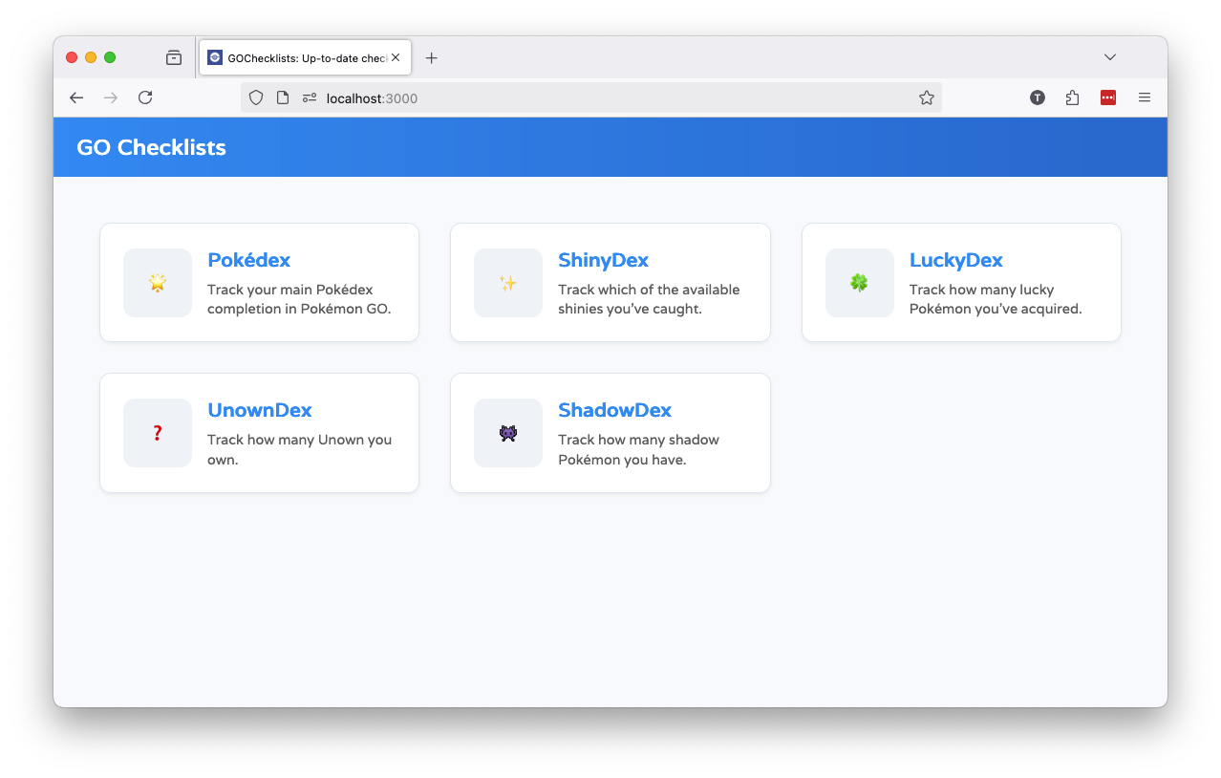The width and height of the screenshot is (1221, 778).
Task: Click "Track how many lucky Pokémon" description
Action: (x=996, y=299)
